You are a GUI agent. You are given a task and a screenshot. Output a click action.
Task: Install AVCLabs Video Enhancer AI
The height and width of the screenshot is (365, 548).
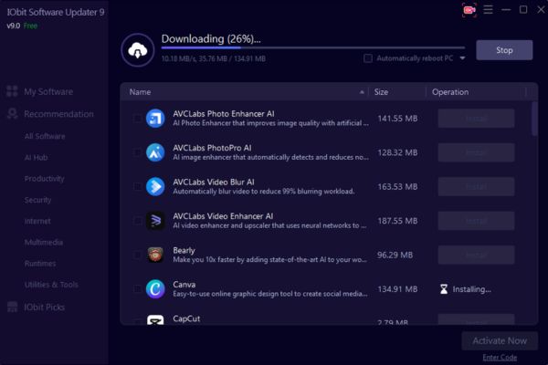(476, 221)
